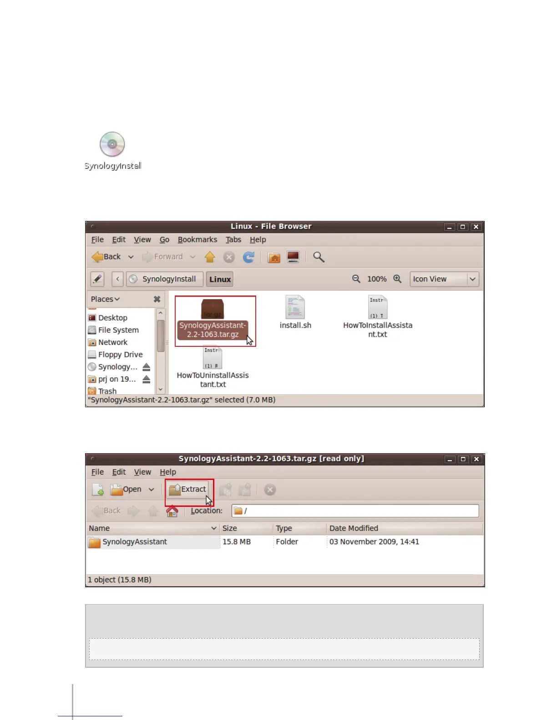557x720 pixels.
Task: Sort by Date Modified column header
Action: 405,528
